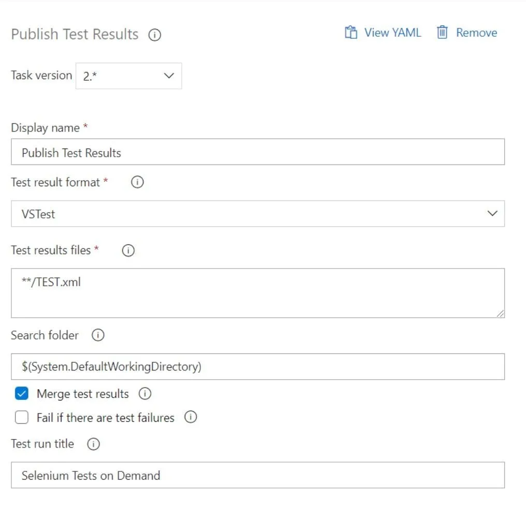Image resolution: width=526 pixels, height=505 pixels.
Task: Click the Test run title field showing Selenium Tests
Action: (257, 475)
